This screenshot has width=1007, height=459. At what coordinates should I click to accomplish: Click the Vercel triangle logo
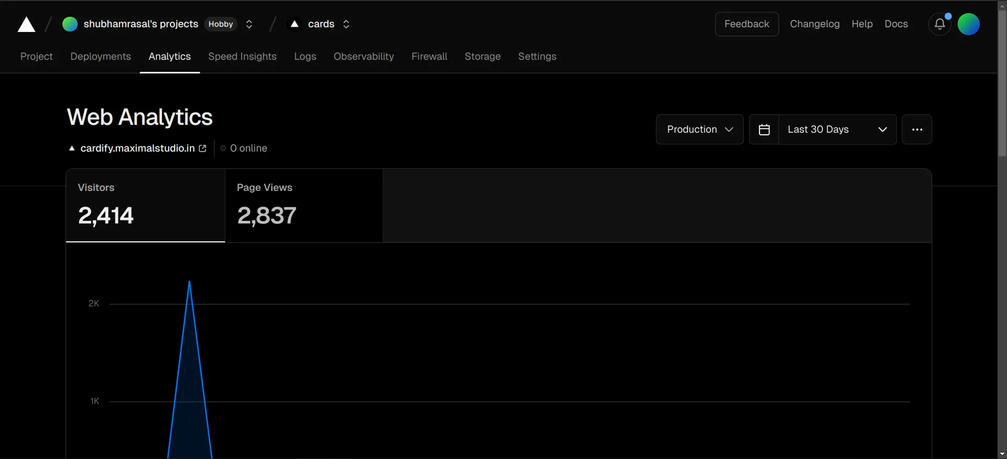tap(26, 25)
